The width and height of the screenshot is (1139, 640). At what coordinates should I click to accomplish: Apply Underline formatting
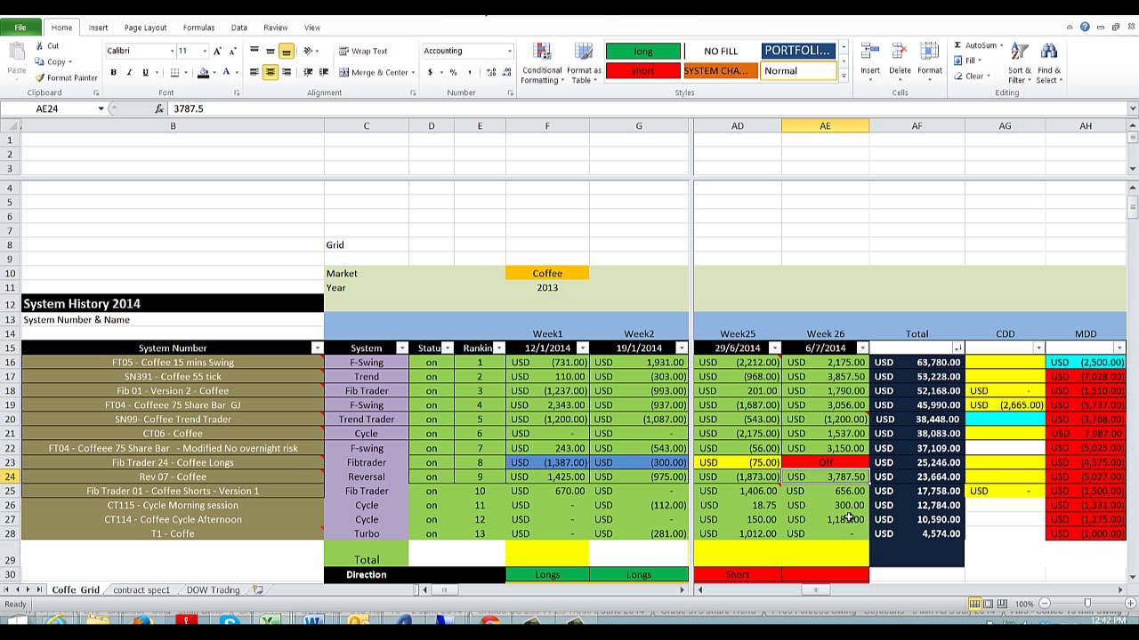coord(145,72)
